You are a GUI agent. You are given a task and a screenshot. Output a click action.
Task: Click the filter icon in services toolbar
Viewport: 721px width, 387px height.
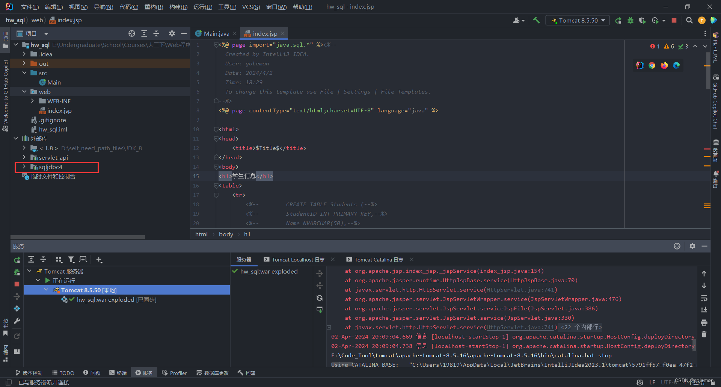point(71,260)
